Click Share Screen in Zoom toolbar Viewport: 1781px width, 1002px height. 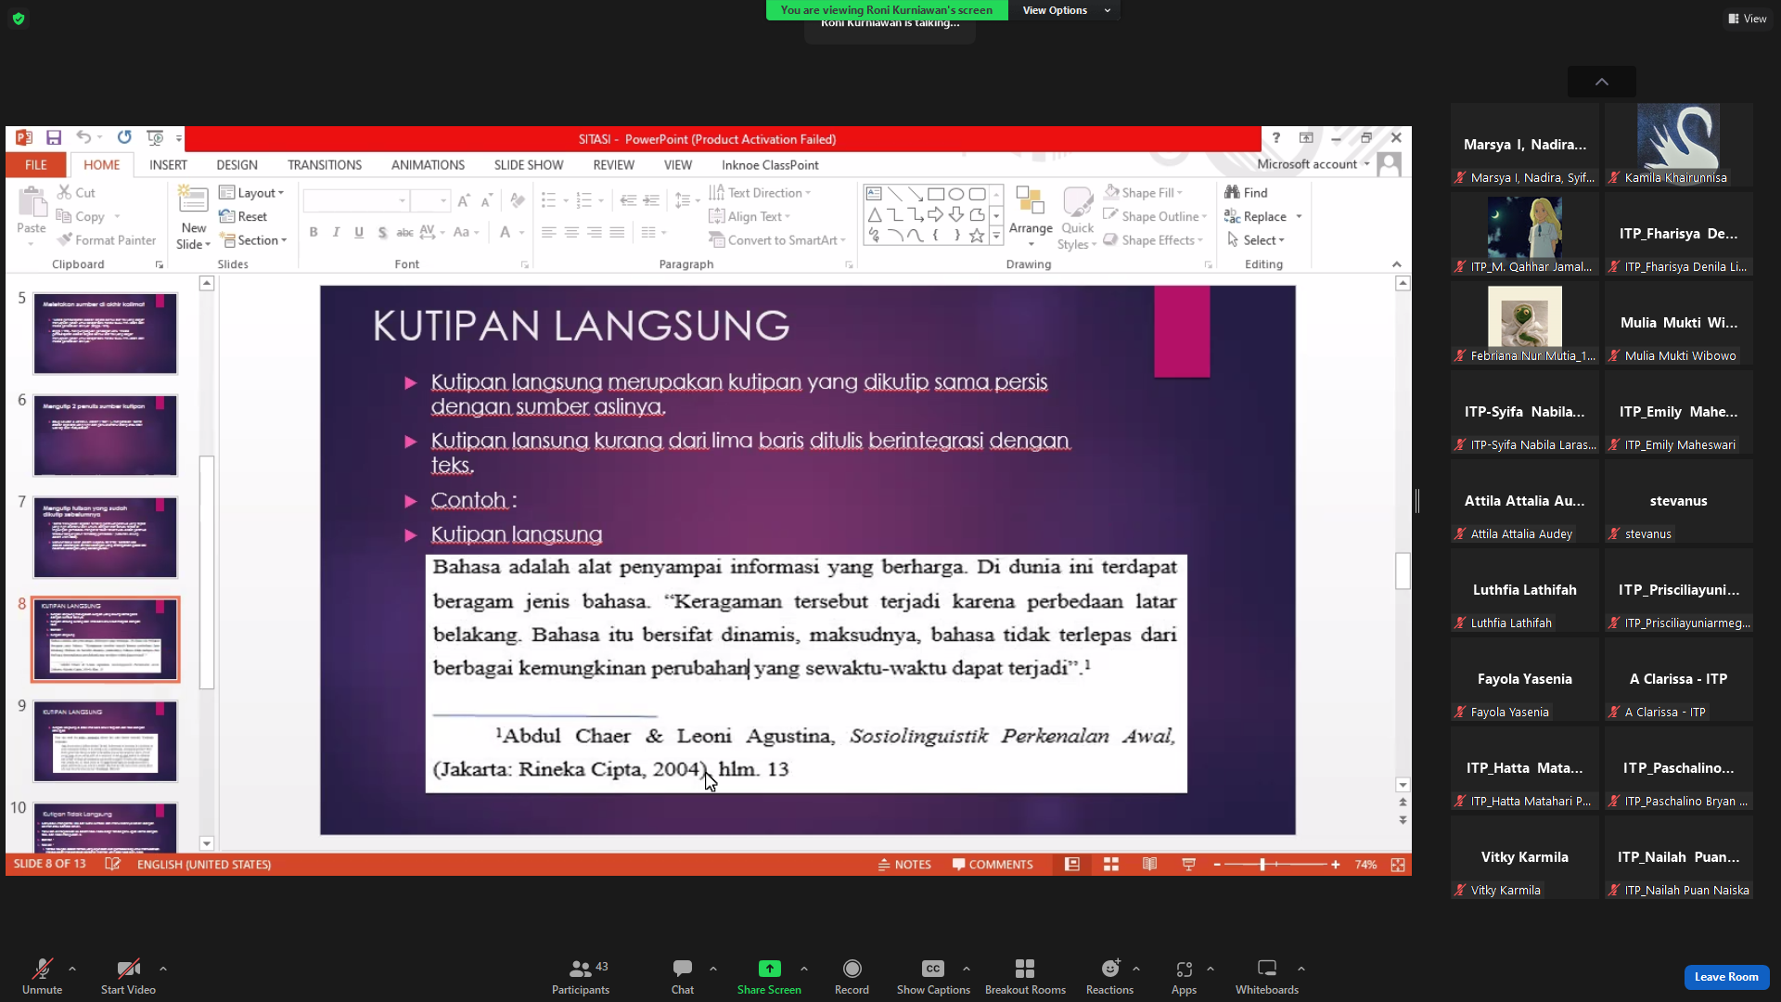pyautogui.click(x=769, y=976)
